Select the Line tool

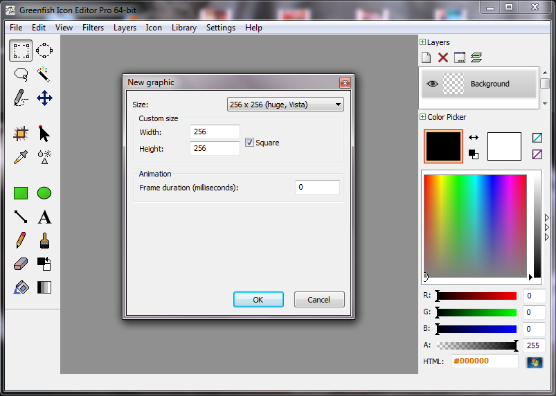[x=21, y=217]
